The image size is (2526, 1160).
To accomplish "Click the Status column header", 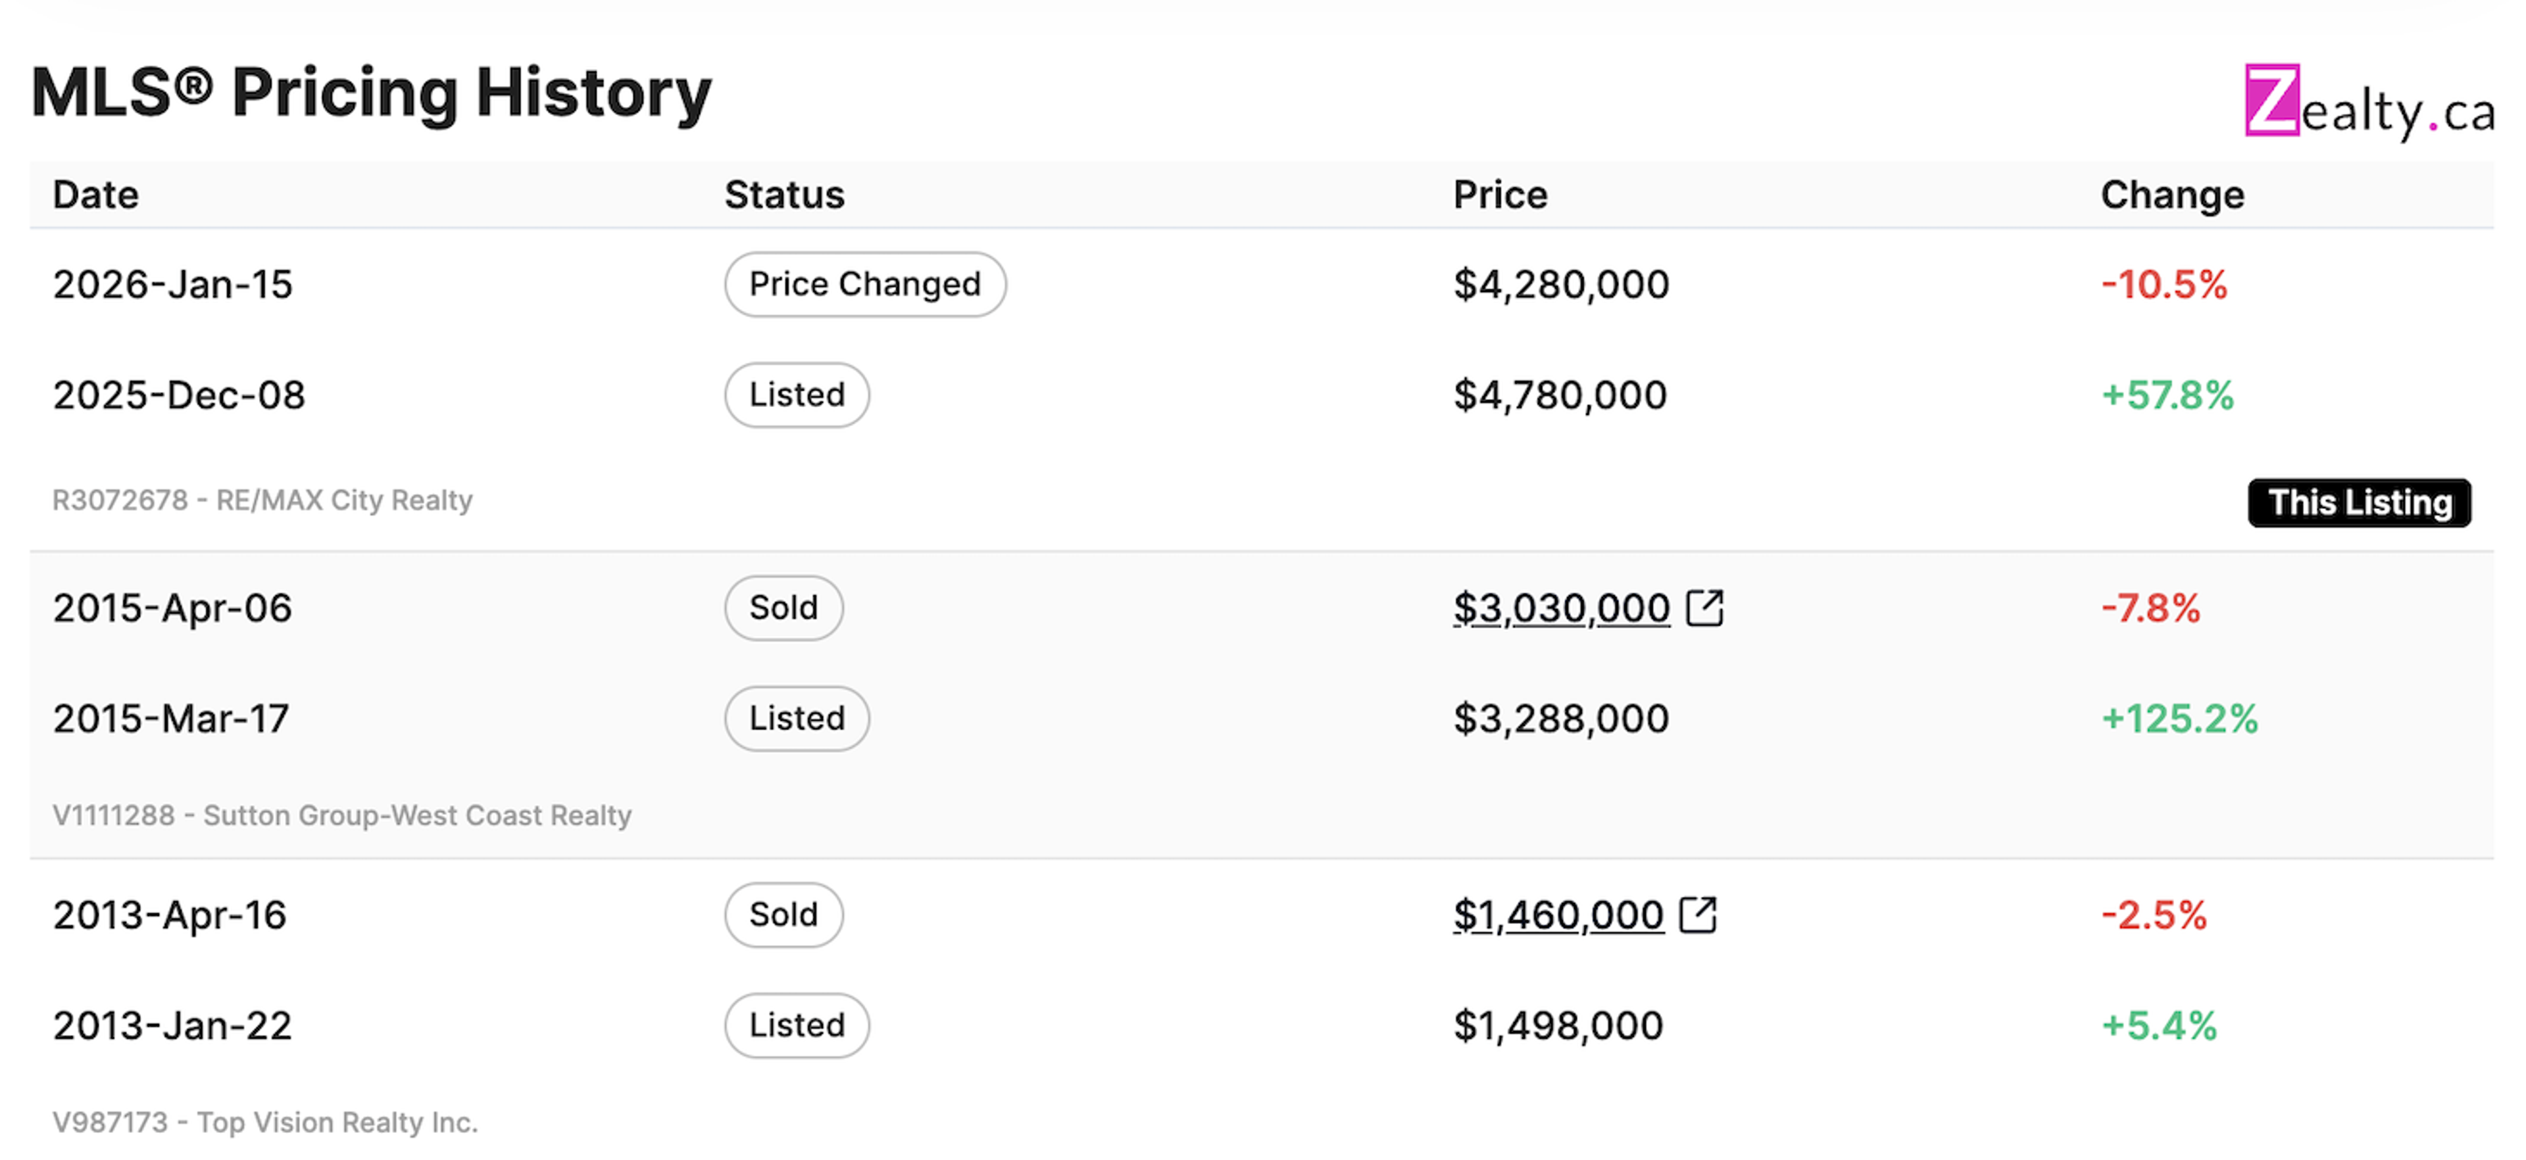I will pos(785,195).
